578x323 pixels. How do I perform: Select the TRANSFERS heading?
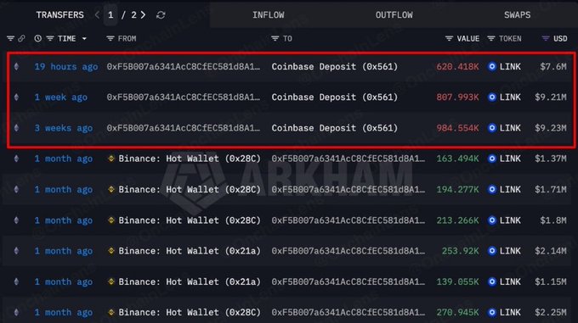click(59, 15)
